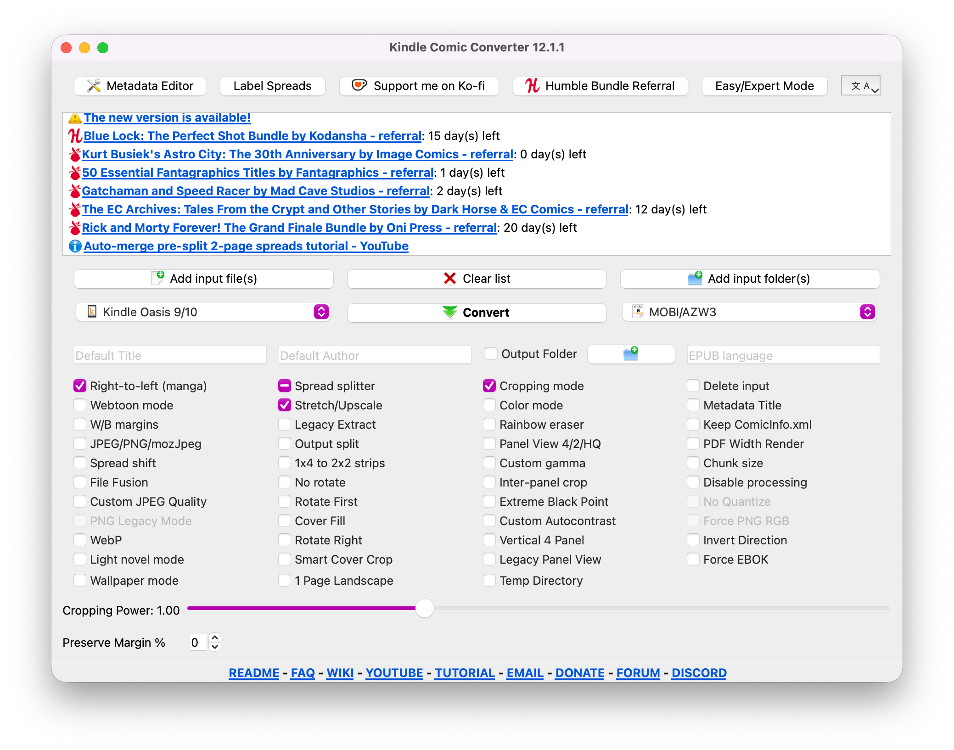The height and width of the screenshot is (750, 954).
Task: Click the file plus icon on Add input file(s)
Action: [157, 278]
